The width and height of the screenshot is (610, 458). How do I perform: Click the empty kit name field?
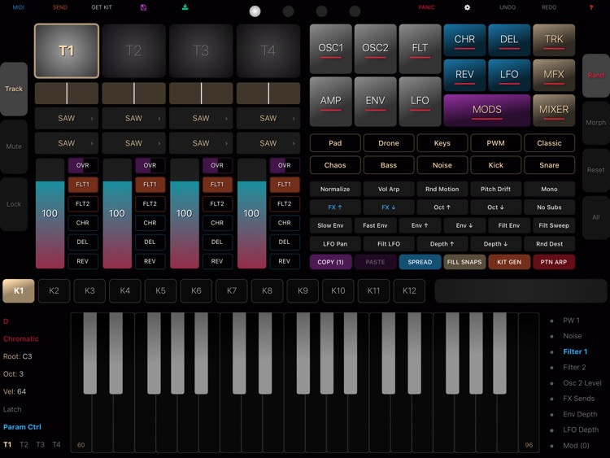click(521, 290)
